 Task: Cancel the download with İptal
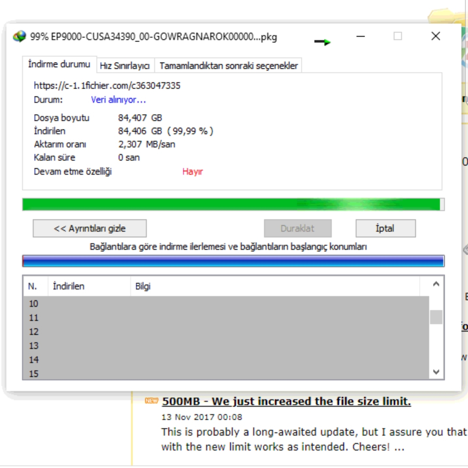(x=385, y=228)
